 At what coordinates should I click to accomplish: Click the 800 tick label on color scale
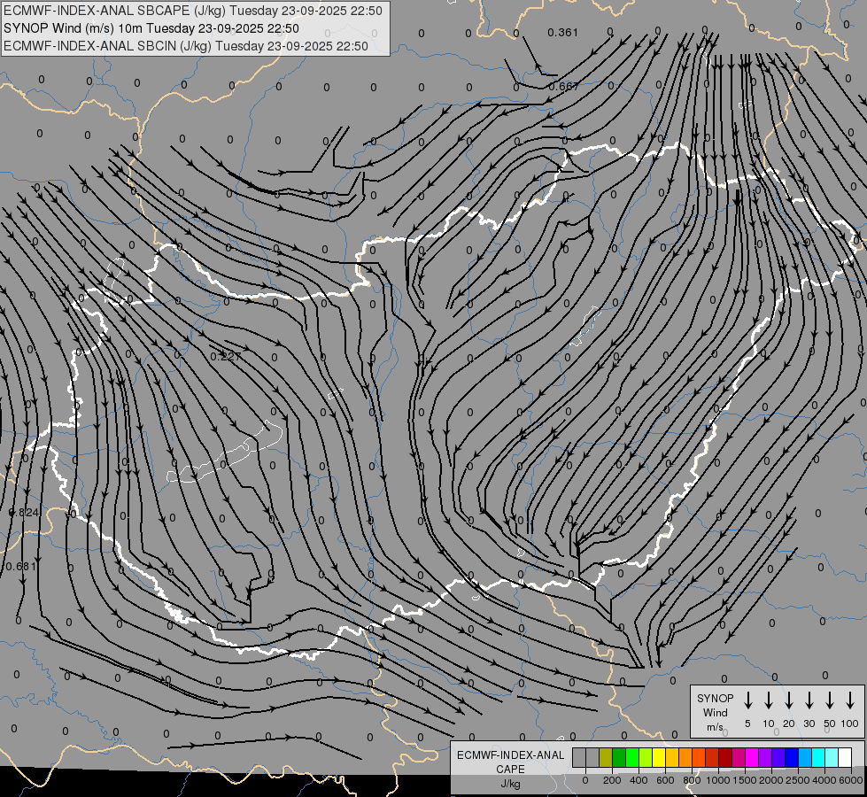coord(692,780)
